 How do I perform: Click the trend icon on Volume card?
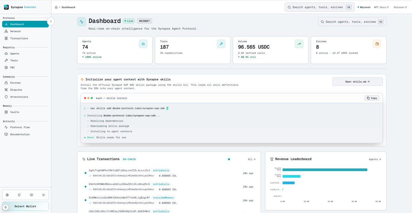coord(299,44)
